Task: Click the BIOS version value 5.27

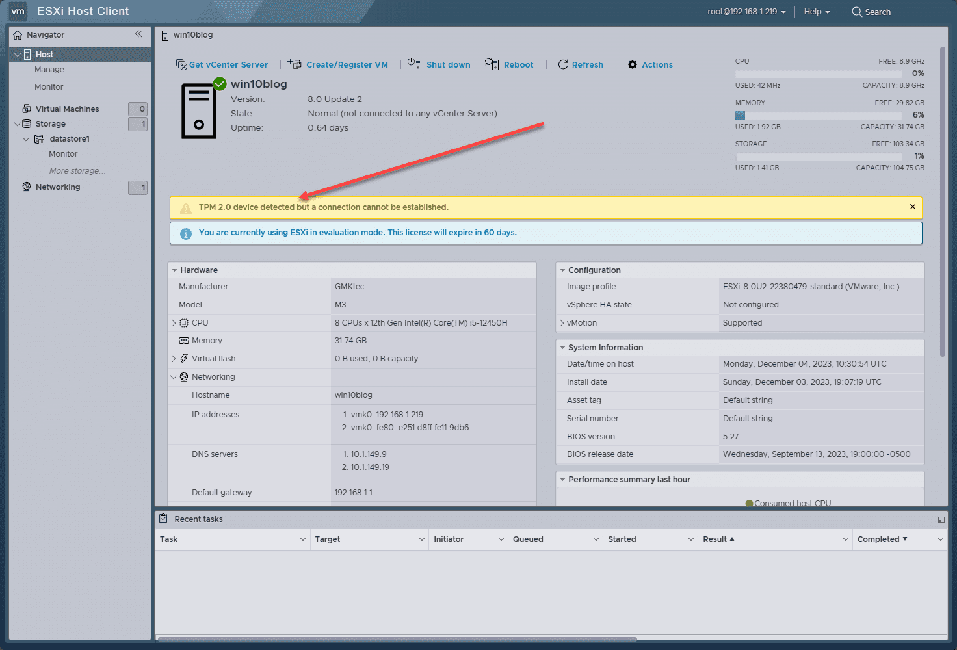Action: click(x=731, y=437)
